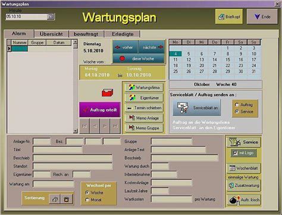The width and height of the screenshot is (282, 215).
Task: Click the Inbetriebnahme field
Action: (x=164, y=175)
